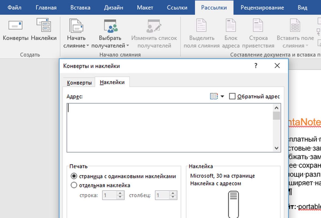Click the help question mark in dialog
321x218 pixels.
(256, 66)
